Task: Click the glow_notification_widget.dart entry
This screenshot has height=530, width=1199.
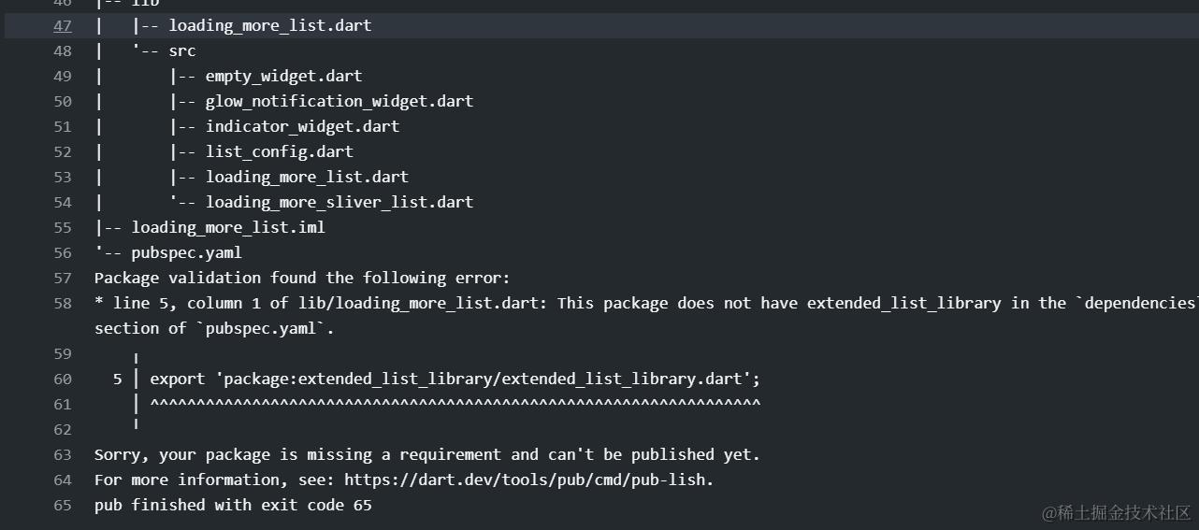Action: click(339, 101)
